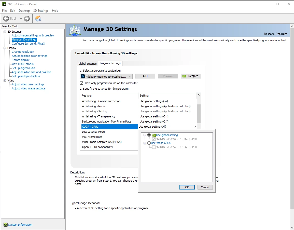Toggle GTX 1660 SUPER checkbox under global setting
The width and height of the screenshot is (294, 230).
[154, 139]
